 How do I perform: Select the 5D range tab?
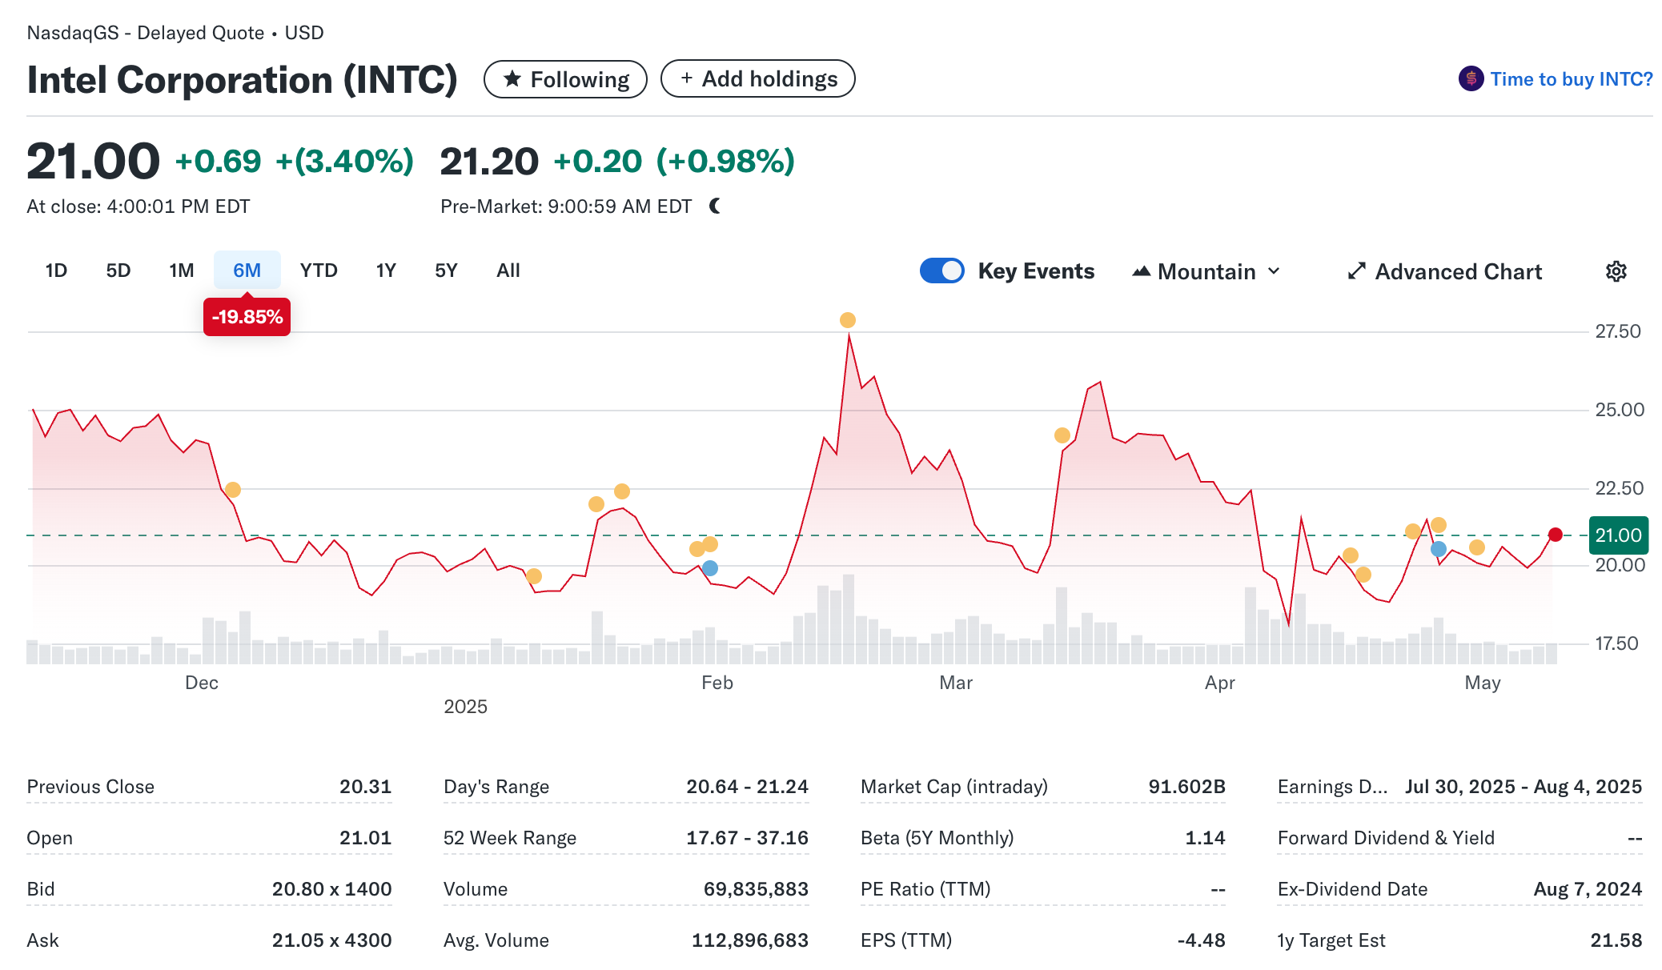(118, 271)
